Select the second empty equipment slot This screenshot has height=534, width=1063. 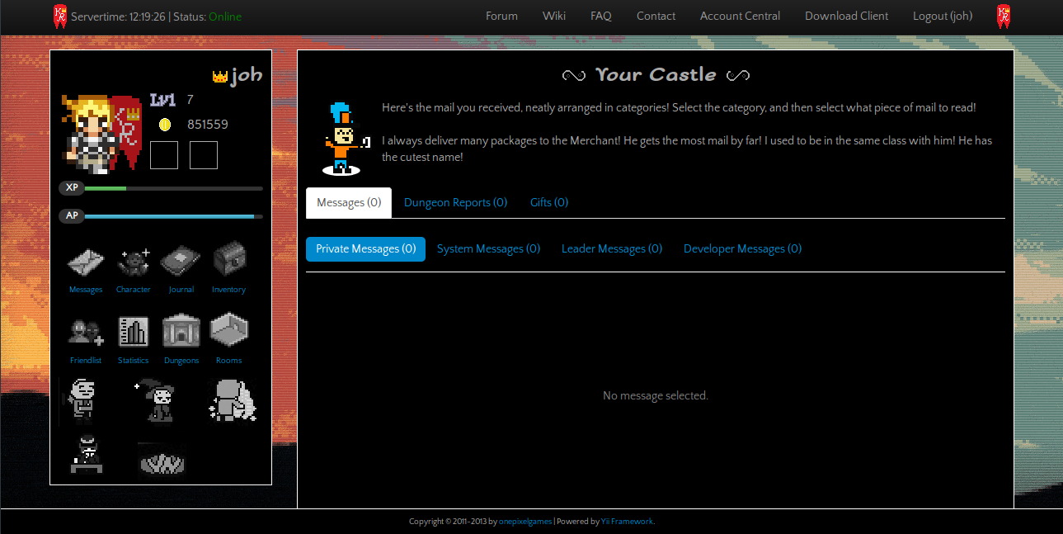click(x=204, y=155)
